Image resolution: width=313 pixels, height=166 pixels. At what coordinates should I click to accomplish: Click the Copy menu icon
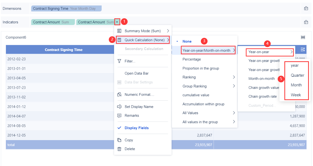119,140
